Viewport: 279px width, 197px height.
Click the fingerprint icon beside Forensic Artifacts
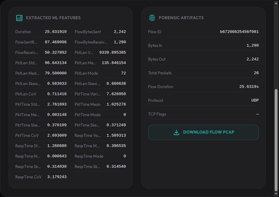click(152, 18)
